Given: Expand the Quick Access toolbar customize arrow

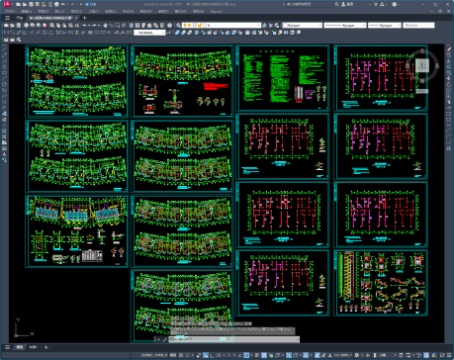Looking at the screenshot, I should click(x=81, y=4).
